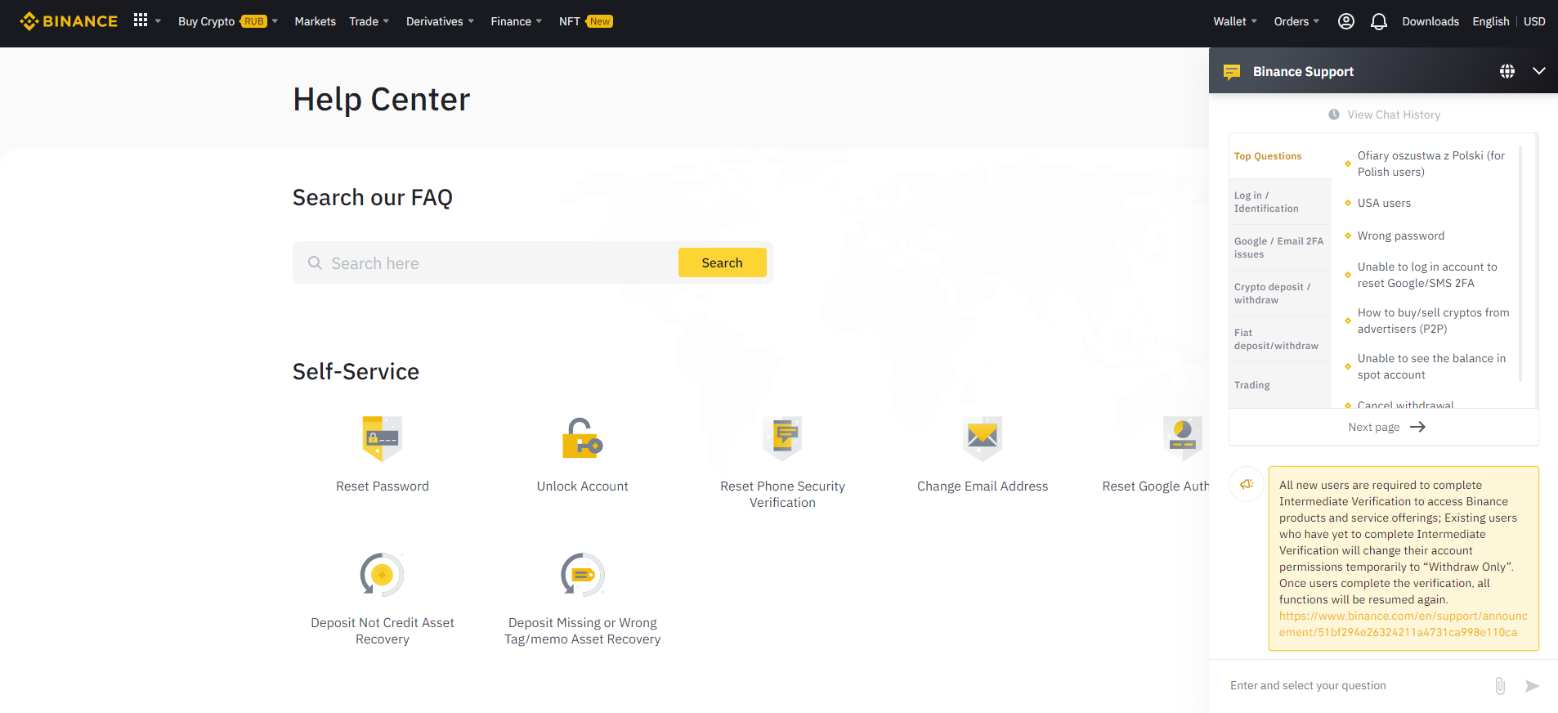1558x713 pixels.
Task: Expand the arrow next to apps grid
Action: tap(158, 21)
